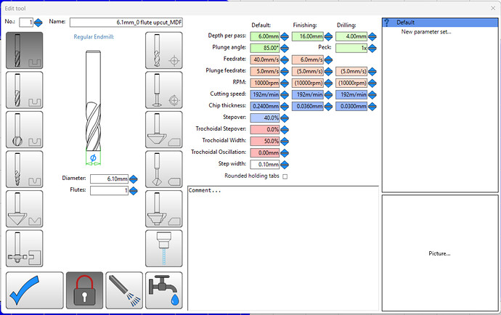Image resolution: width=501 pixels, height=315 pixels.
Task: Select the drill bit tool type
Action: [164, 51]
